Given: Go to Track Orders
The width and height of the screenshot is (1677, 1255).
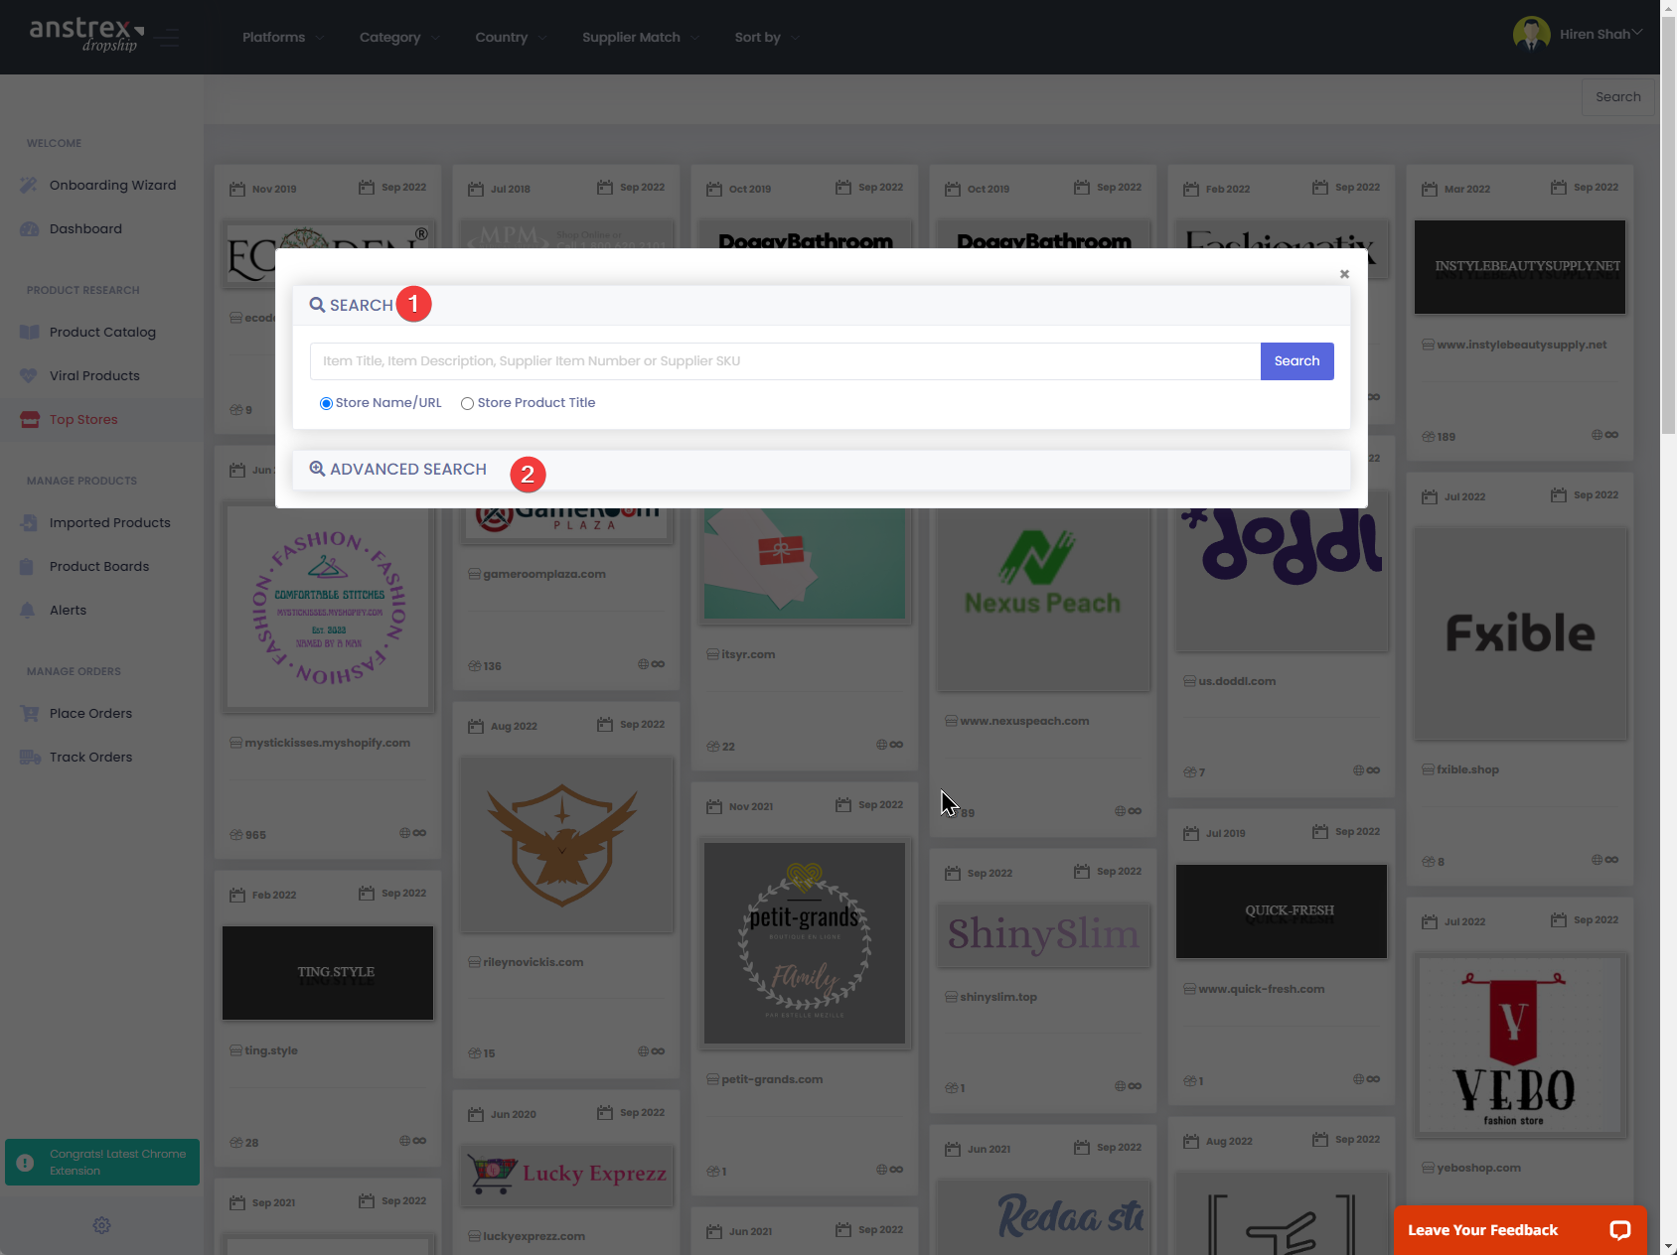Looking at the screenshot, I should click(90, 758).
